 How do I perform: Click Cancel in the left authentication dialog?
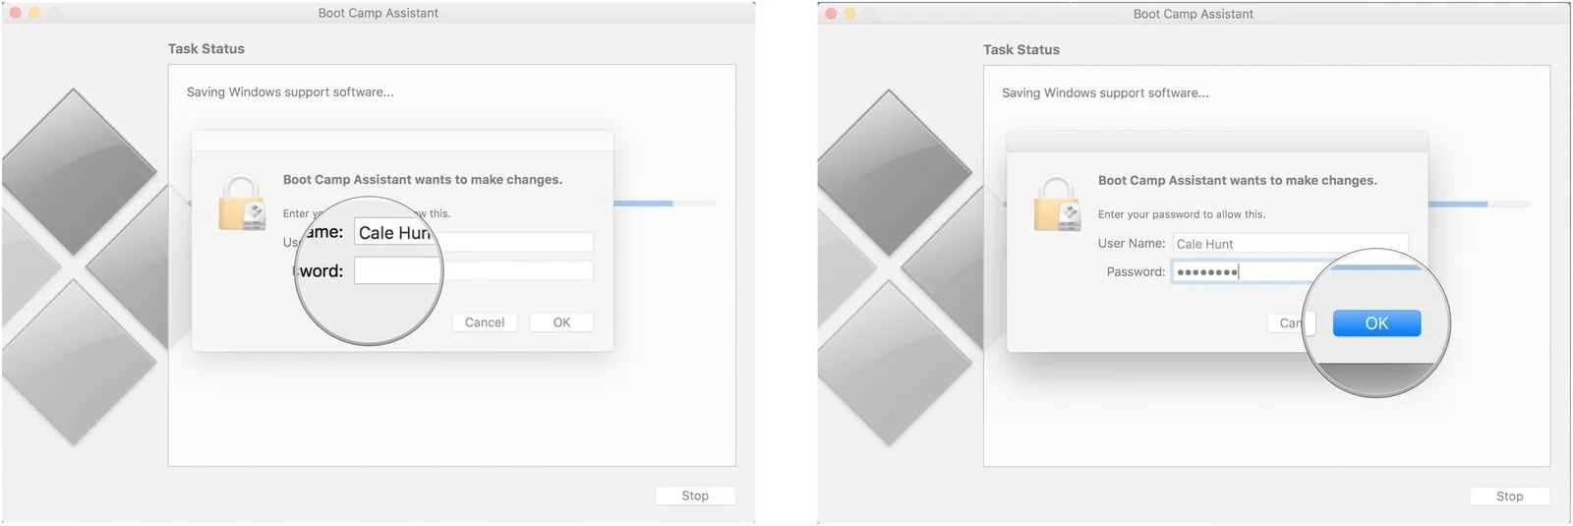485,322
